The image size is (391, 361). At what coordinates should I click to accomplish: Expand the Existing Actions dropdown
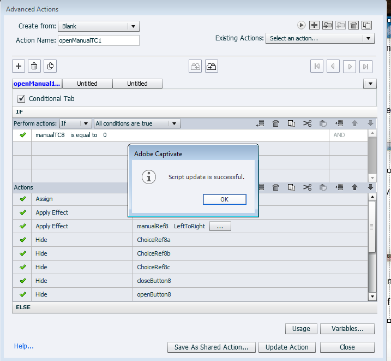320,38
